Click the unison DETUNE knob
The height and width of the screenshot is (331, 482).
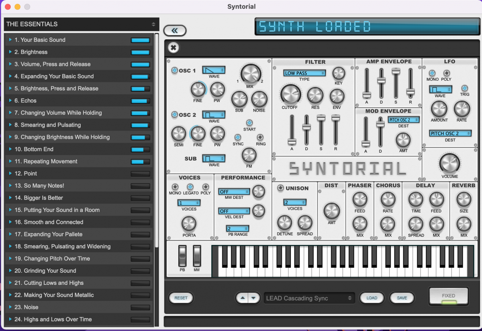click(x=284, y=223)
